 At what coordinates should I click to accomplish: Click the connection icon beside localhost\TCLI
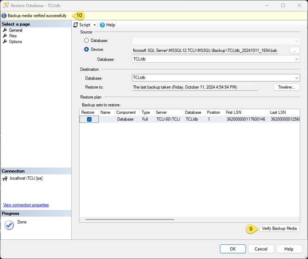(x=5, y=178)
